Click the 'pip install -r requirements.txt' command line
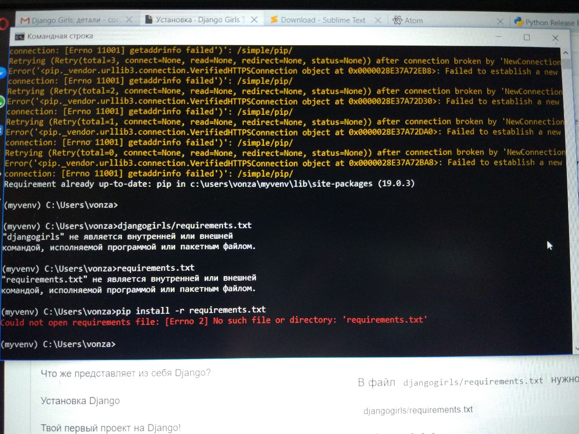 tap(134, 311)
